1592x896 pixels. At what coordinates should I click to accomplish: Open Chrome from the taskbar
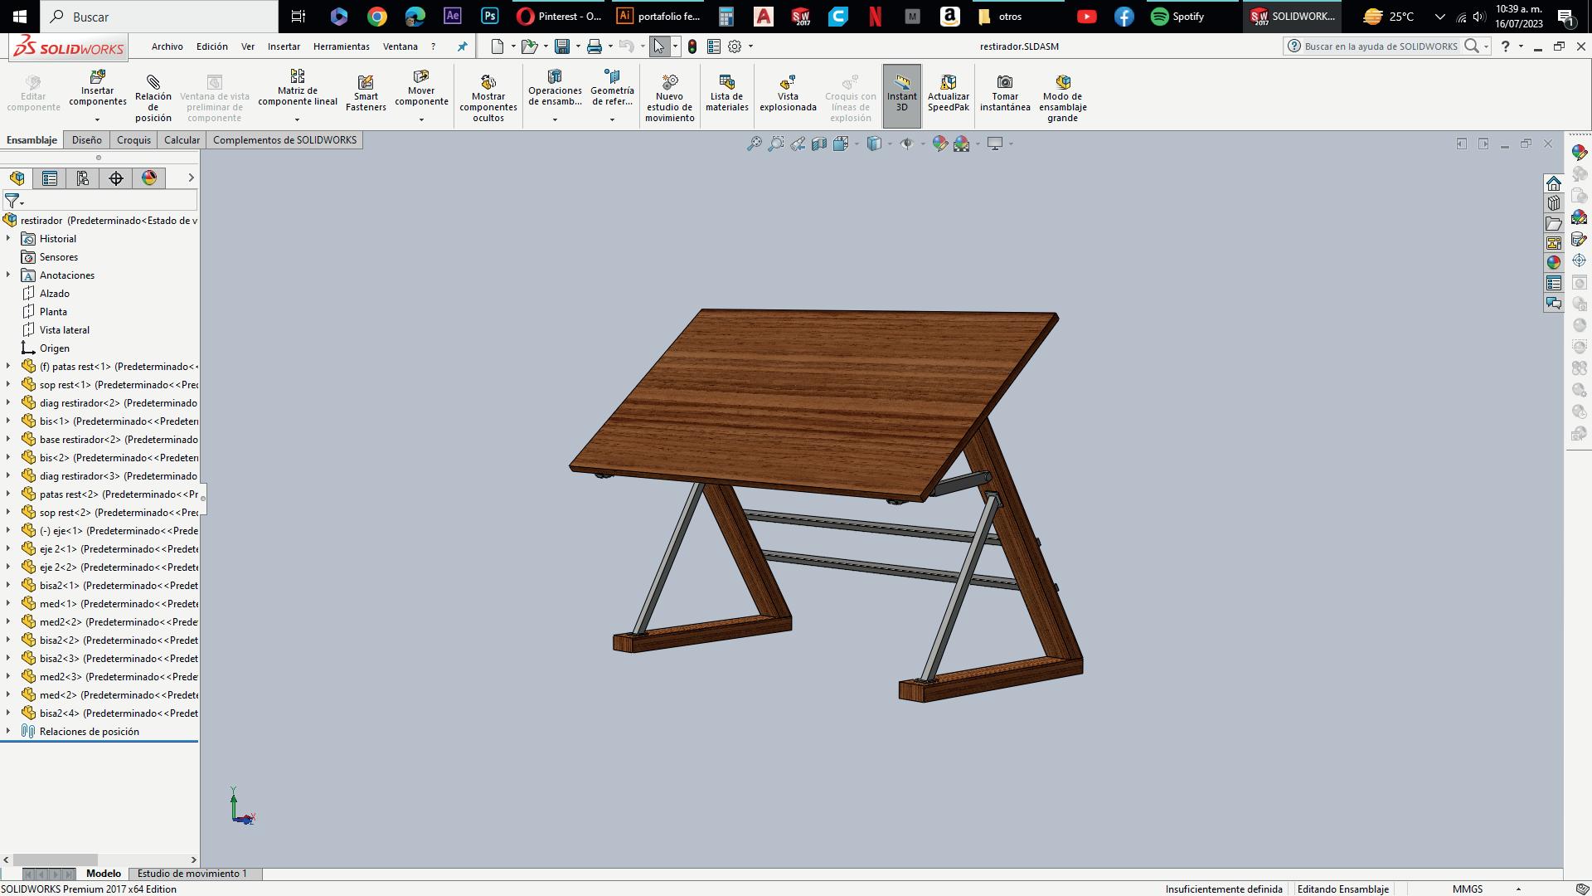click(x=377, y=17)
